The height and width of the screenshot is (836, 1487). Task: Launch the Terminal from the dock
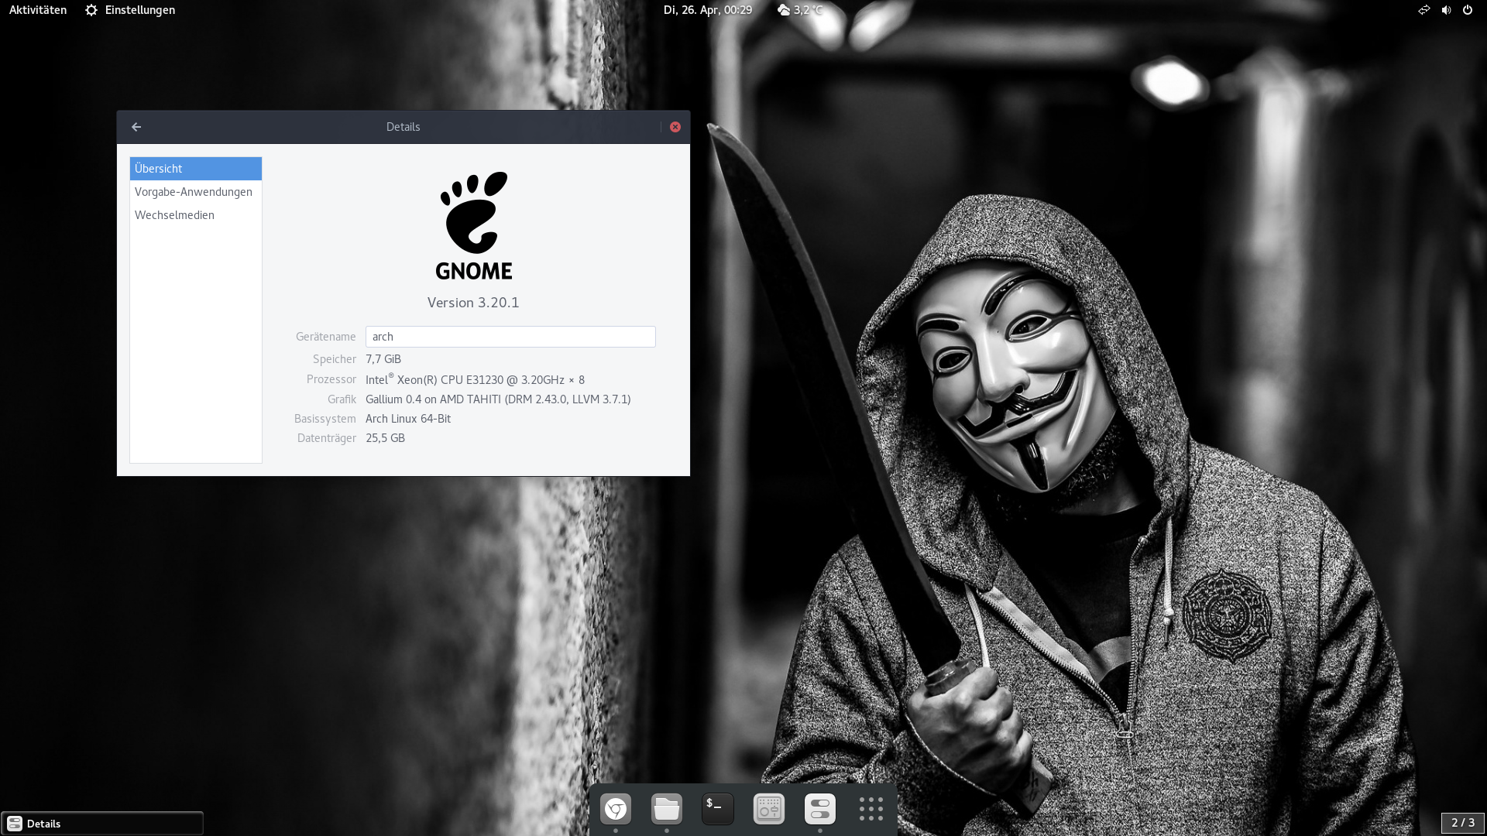click(x=718, y=810)
